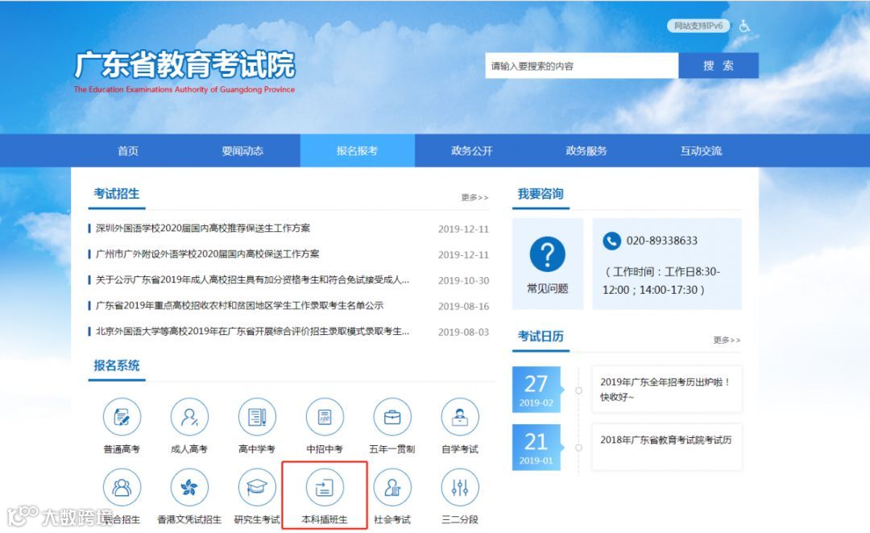Click the 广东省教育考试院 site logo
Viewport: 870px width, 533px height.
click(184, 71)
